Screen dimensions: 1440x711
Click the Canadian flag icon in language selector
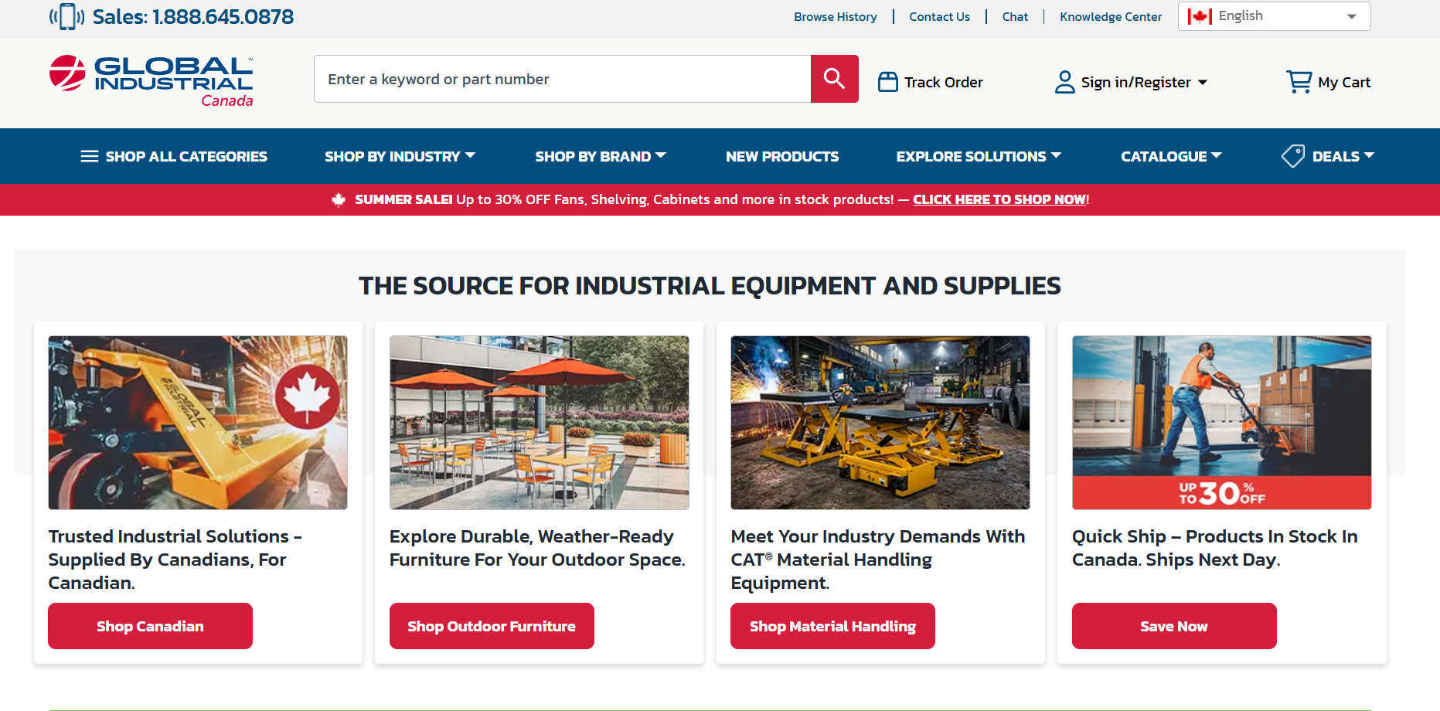click(x=1200, y=16)
